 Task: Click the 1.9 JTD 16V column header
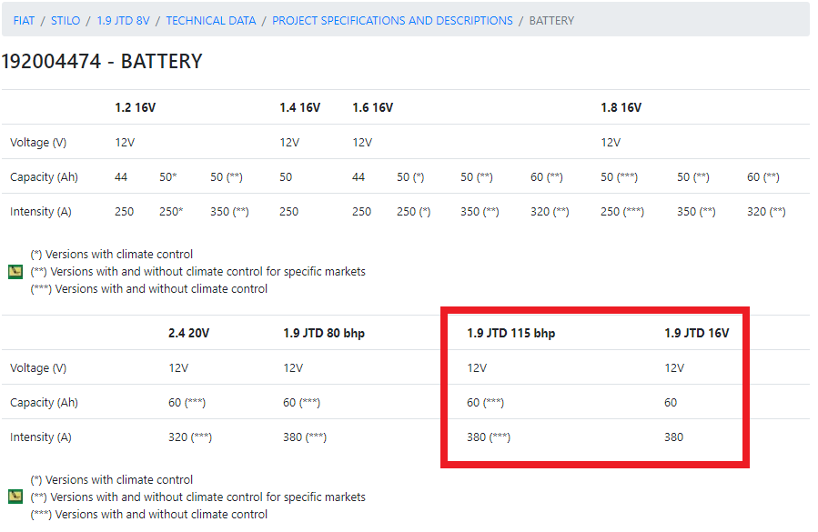tap(697, 333)
